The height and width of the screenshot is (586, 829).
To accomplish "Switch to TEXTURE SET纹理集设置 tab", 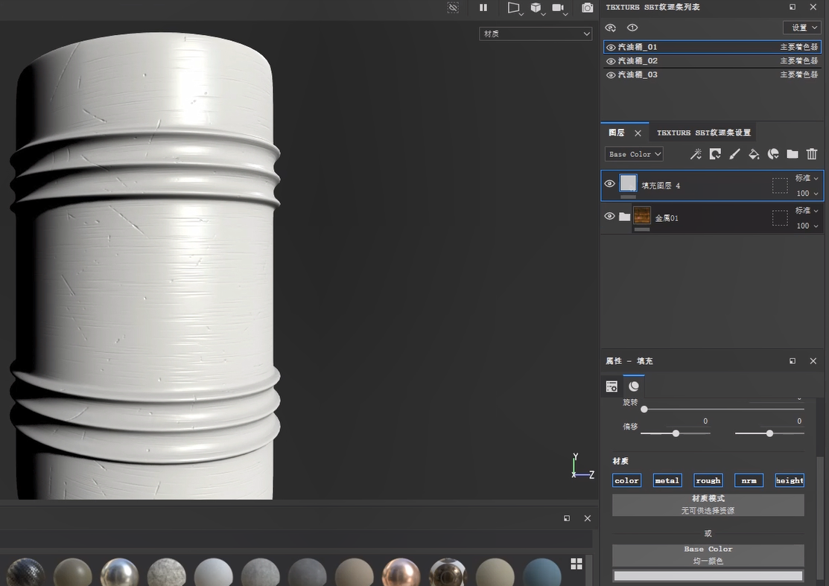I will 703,133.
